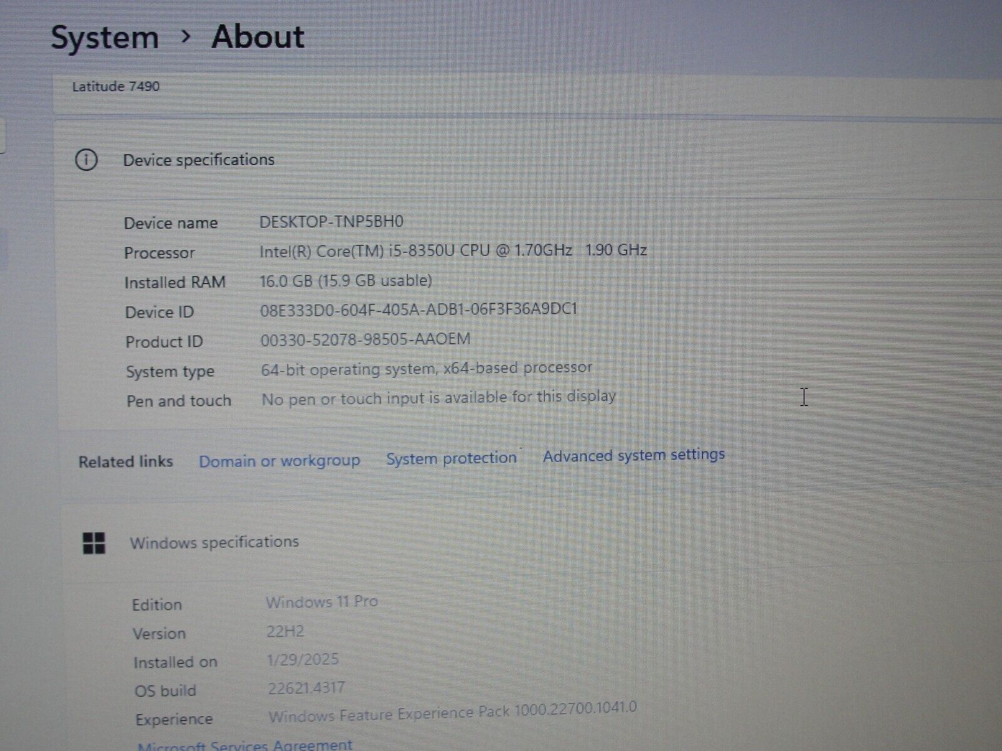Click the breadcrumb chevron after System

tap(185, 37)
